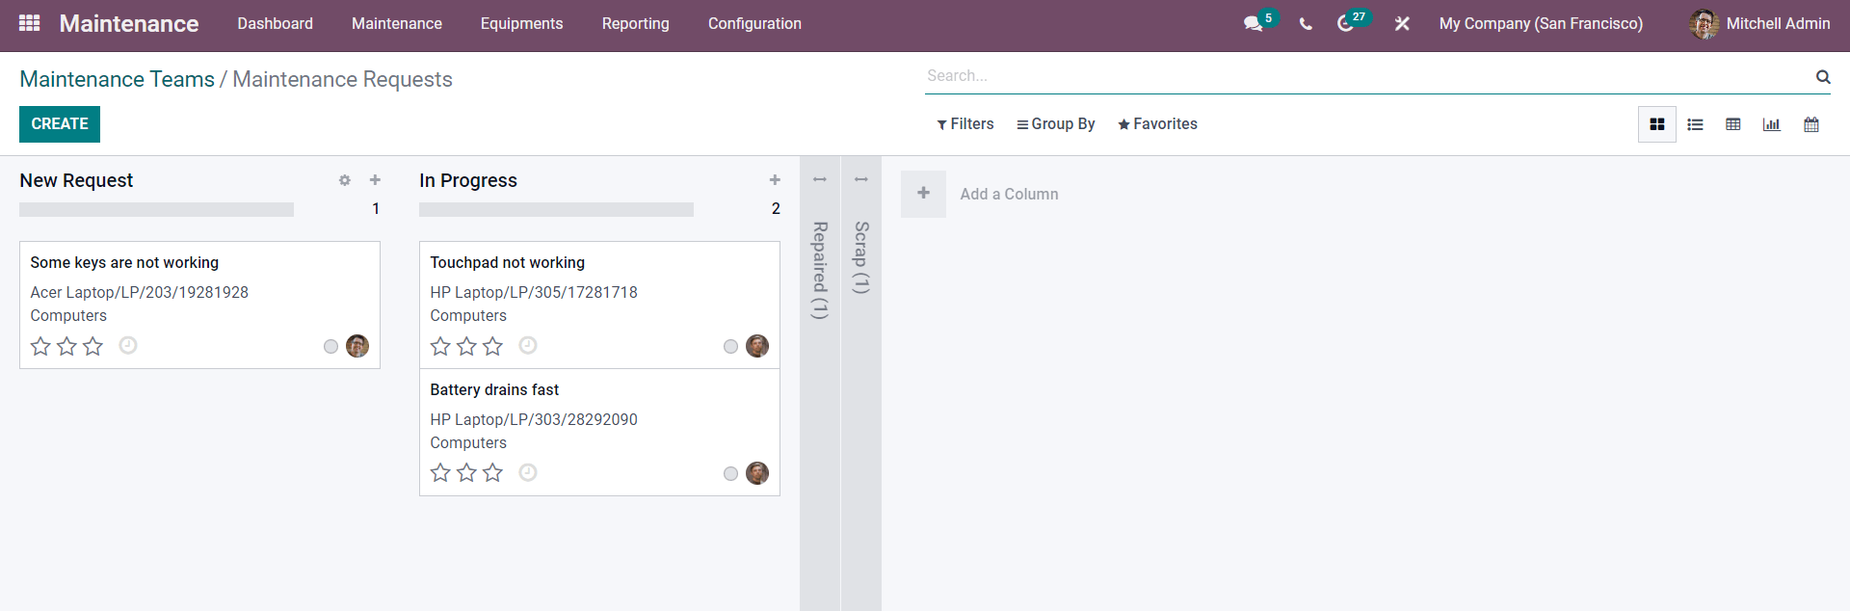
Task: Click the In Progress column title
Action: click(468, 180)
